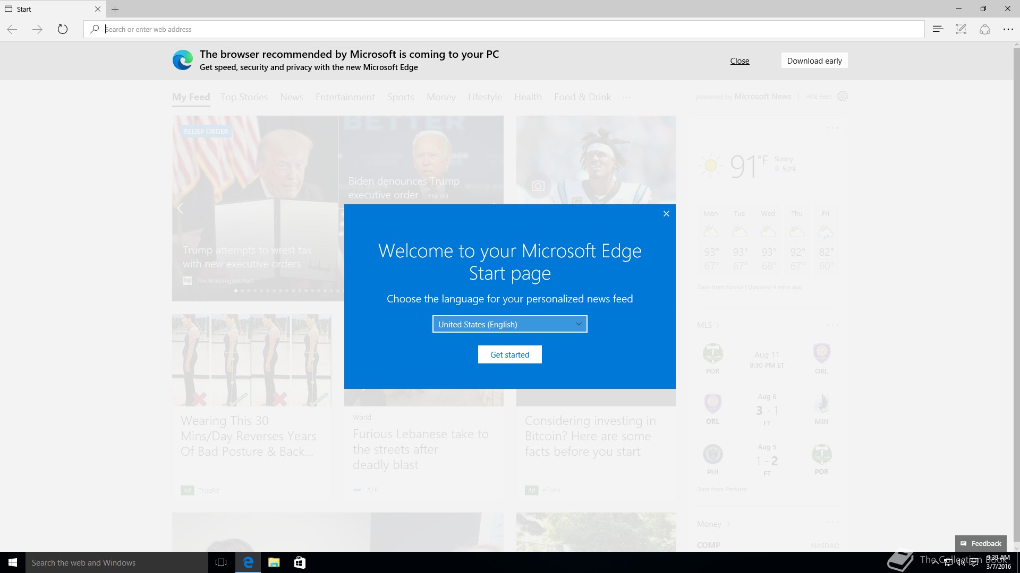Image resolution: width=1020 pixels, height=573 pixels.
Task: Select the Top Stories tab
Action: [x=244, y=97]
